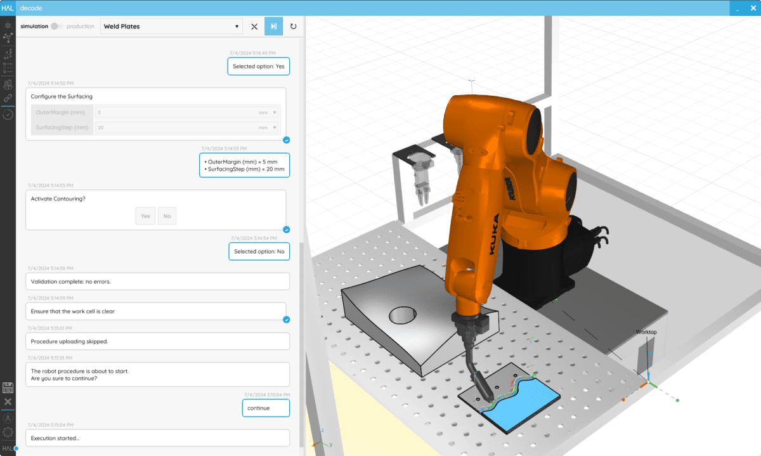The image size is (761, 456).
Task: Open the connection link sidebar icon
Action: tap(8, 98)
